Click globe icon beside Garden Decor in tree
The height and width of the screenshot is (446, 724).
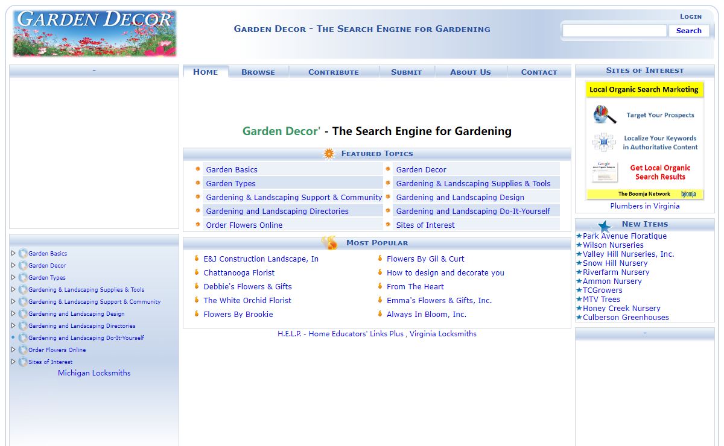click(23, 265)
